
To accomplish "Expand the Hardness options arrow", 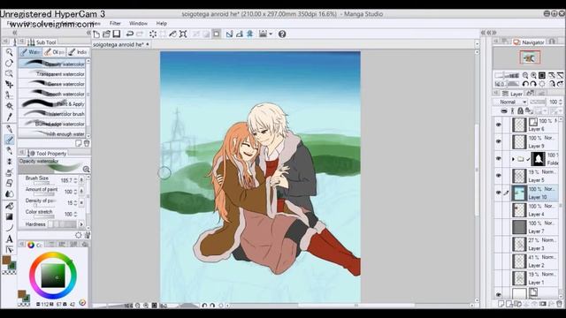I will click(x=81, y=224).
